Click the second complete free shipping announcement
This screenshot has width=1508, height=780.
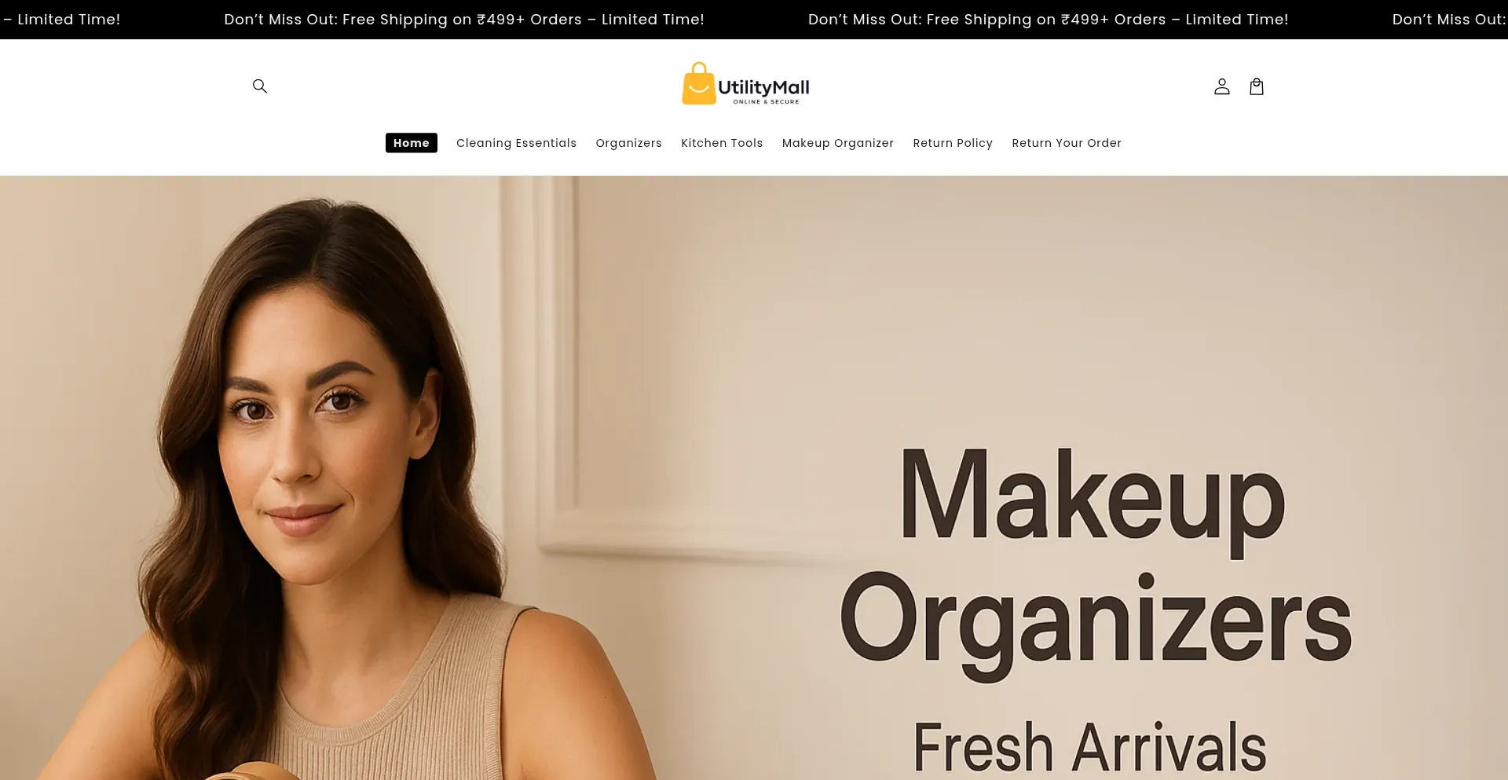tap(1049, 20)
